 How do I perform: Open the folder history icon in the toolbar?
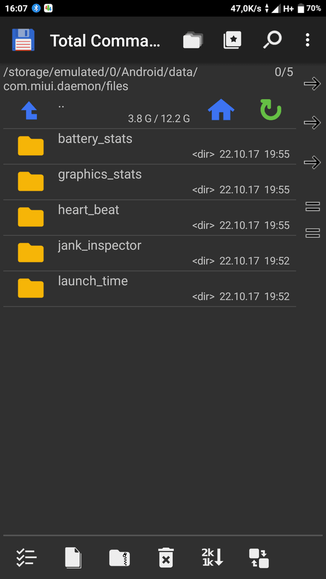tap(193, 40)
